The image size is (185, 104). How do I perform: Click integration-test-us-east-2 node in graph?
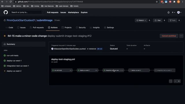pyautogui.click(x=165, y=70)
